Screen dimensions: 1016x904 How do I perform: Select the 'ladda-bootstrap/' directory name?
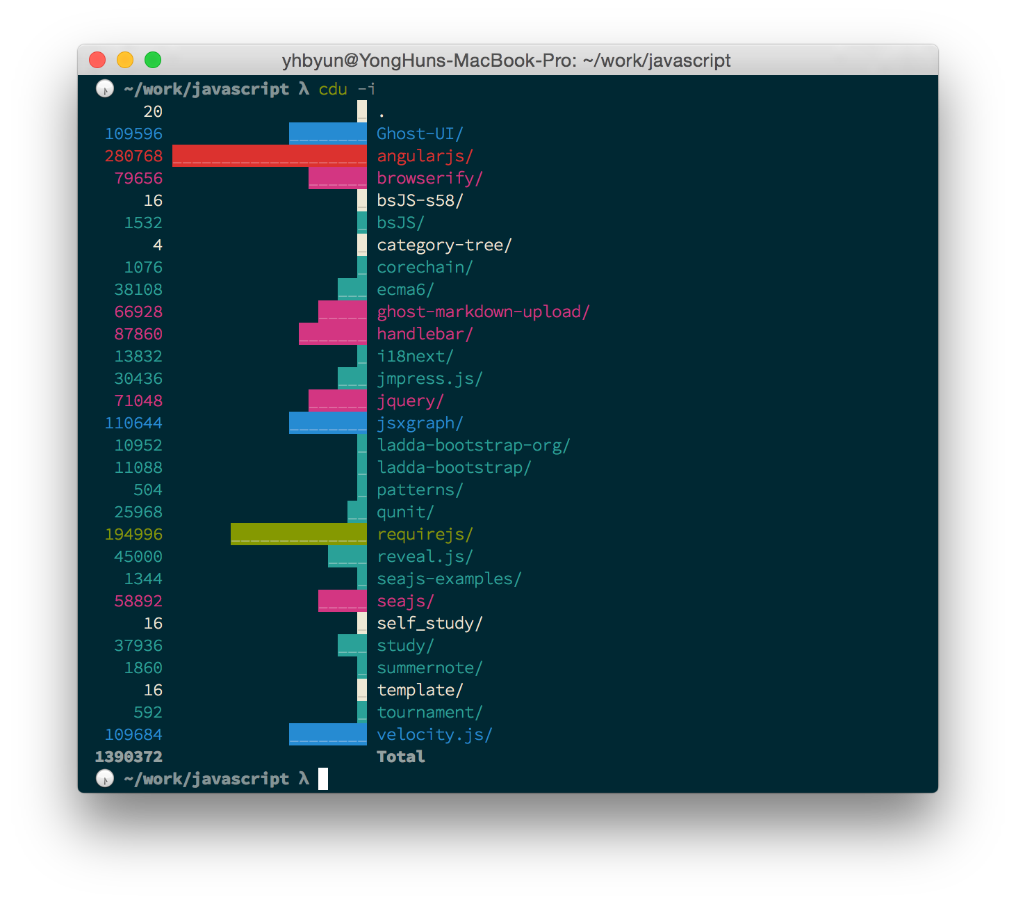click(x=454, y=467)
